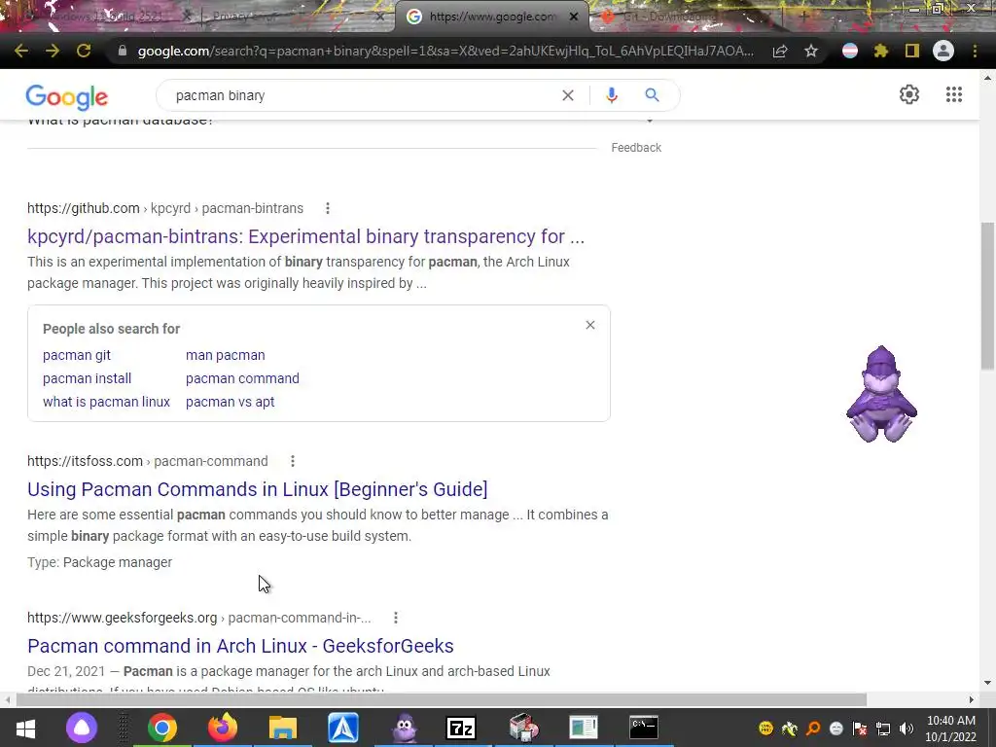This screenshot has width=996, height=747.
Task: Search for what is pacman linux
Action: (x=106, y=402)
